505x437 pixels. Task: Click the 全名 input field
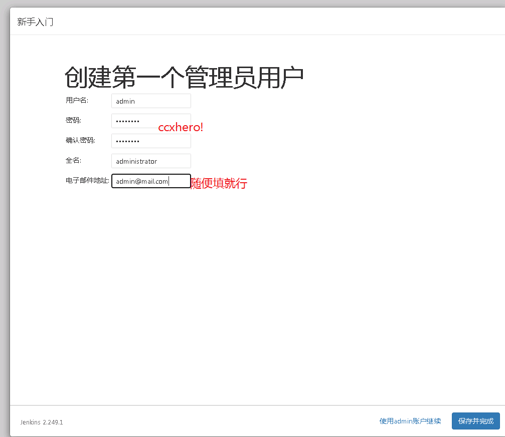click(x=150, y=161)
